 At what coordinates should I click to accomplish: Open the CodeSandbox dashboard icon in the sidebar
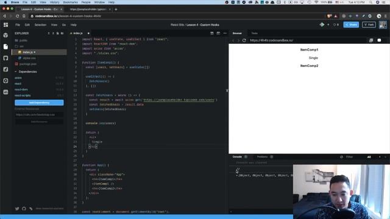pos(5,24)
